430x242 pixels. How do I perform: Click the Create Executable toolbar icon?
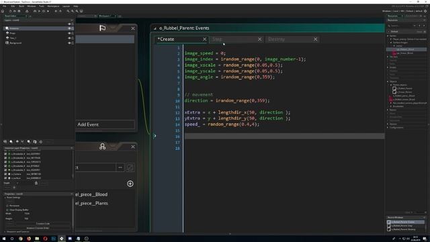click(27, 11)
